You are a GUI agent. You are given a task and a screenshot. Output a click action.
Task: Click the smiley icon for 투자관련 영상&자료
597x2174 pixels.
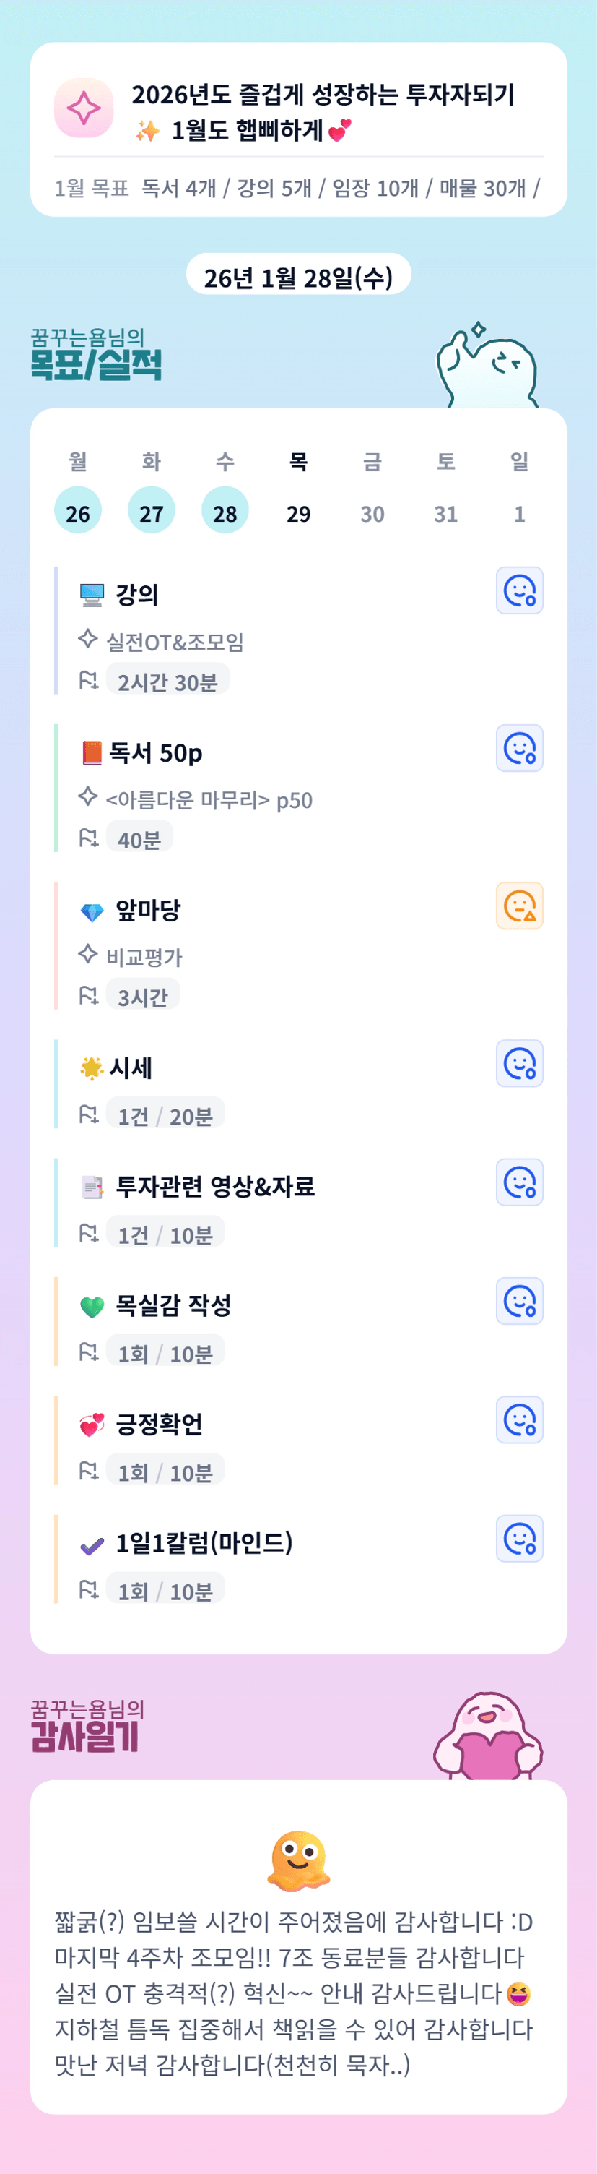pos(520,1182)
